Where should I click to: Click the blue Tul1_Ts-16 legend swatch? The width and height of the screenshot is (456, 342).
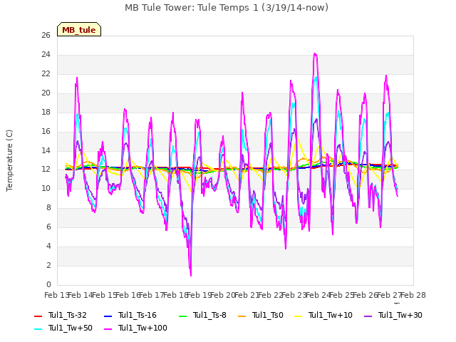pos(108,316)
